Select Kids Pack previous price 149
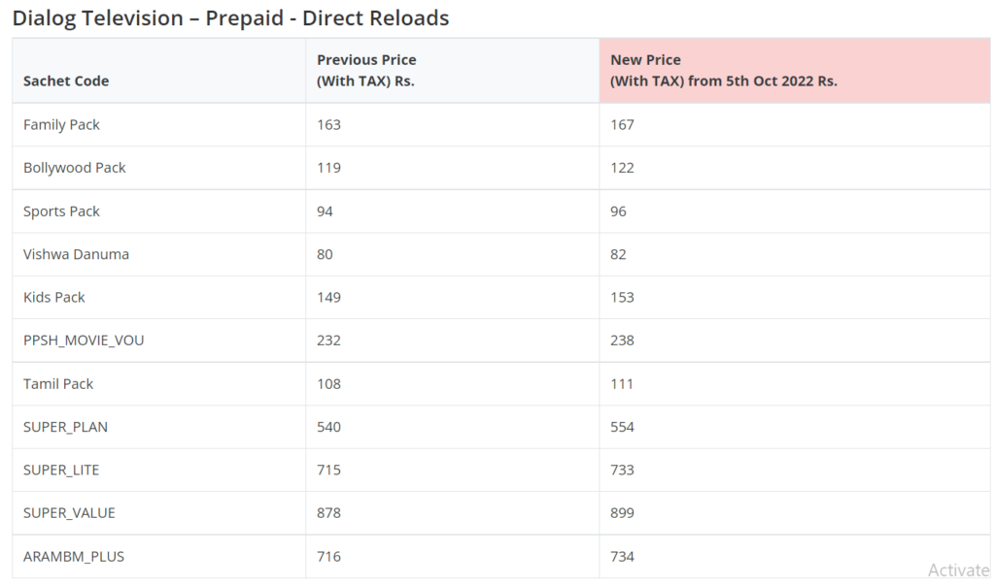995x584 pixels. pyautogui.click(x=328, y=298)
